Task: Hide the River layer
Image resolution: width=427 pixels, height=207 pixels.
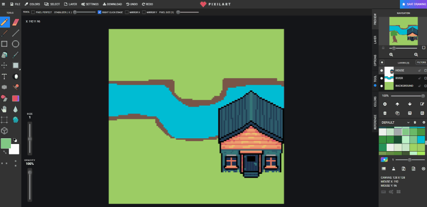Action: (381, 78)
